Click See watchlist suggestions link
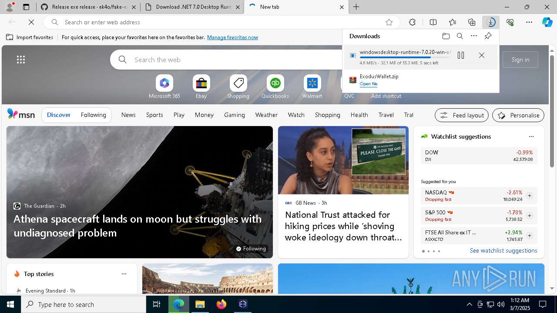The height and width of the screenshot is (313, 557). click(503, 250)
